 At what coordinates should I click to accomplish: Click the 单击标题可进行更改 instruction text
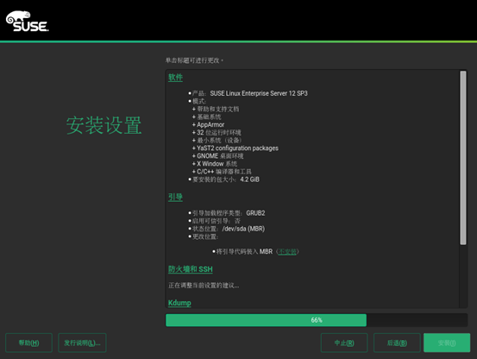194,60
